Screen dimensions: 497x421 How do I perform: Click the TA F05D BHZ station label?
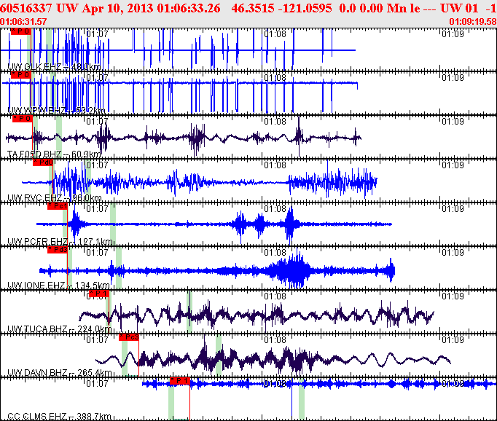(x=54, y=154)
